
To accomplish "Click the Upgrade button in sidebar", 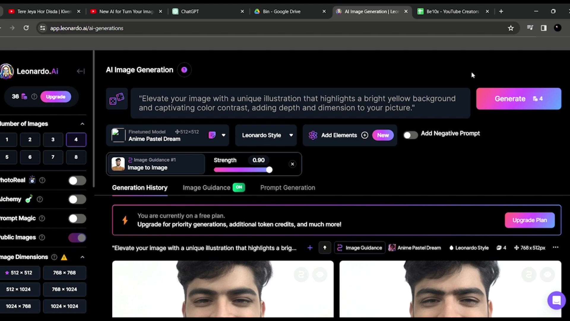I will (x=56, y=97).
